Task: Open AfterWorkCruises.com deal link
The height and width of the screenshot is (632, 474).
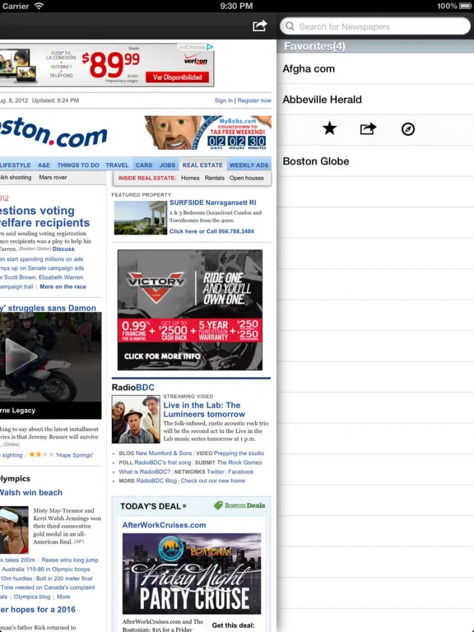Action: (x=164, y=525)
